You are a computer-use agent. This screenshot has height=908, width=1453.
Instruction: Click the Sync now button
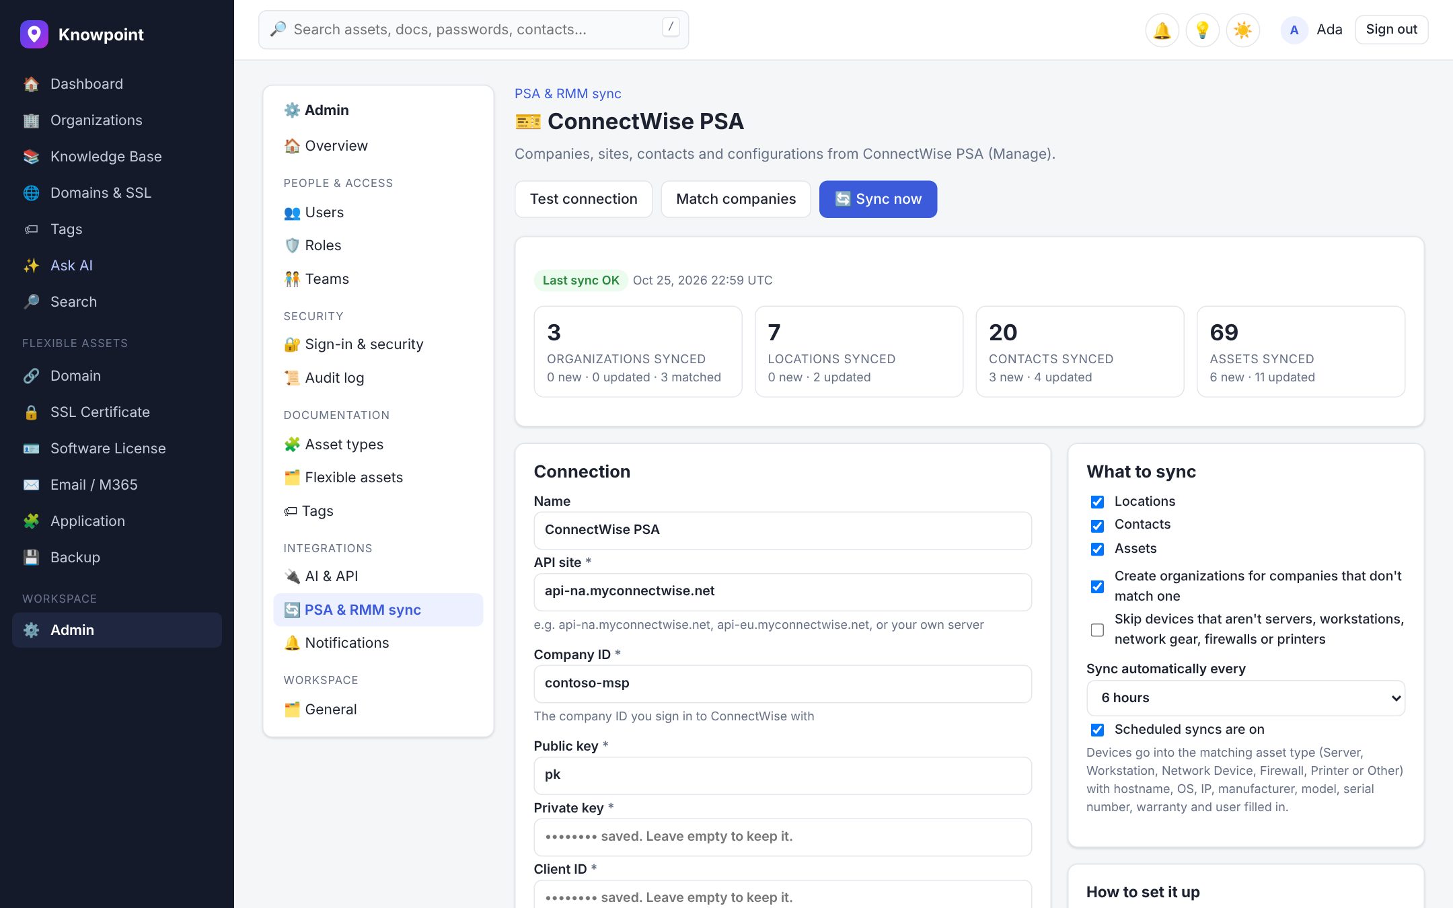point(878,199)
